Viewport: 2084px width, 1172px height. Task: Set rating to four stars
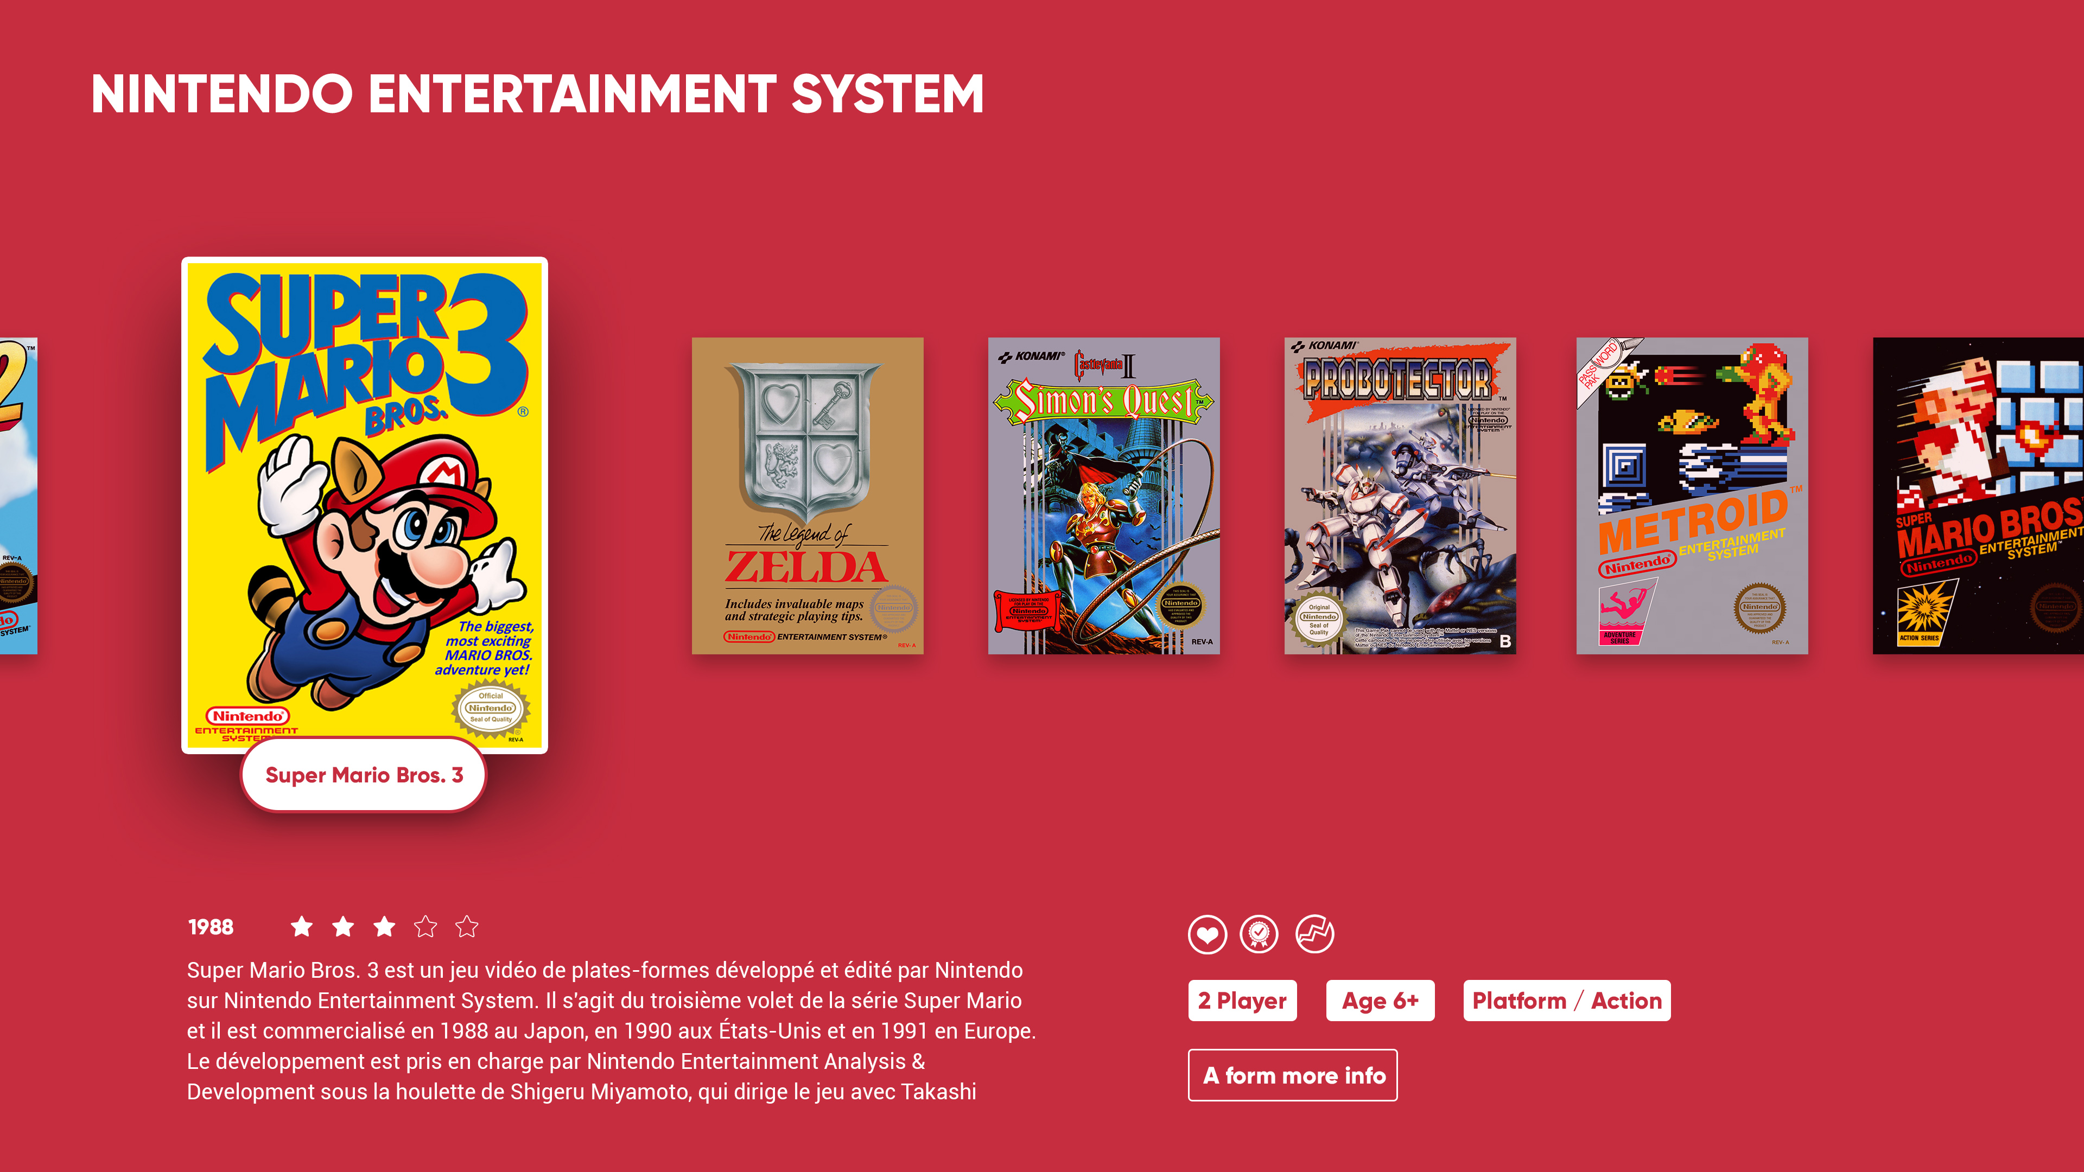(x=425, y=926)
